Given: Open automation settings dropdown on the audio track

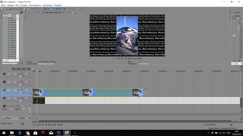Looking at the screenshot, I should [20, 106].
